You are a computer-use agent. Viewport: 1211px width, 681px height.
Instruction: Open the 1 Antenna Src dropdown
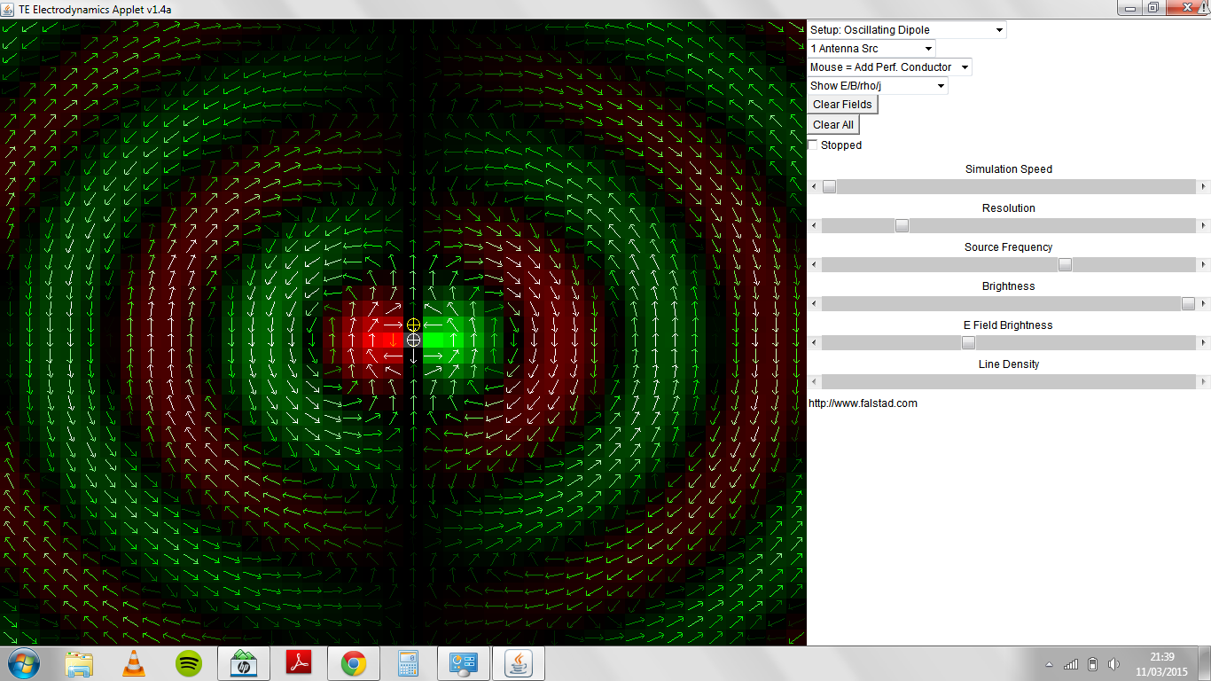coord(871,49)
